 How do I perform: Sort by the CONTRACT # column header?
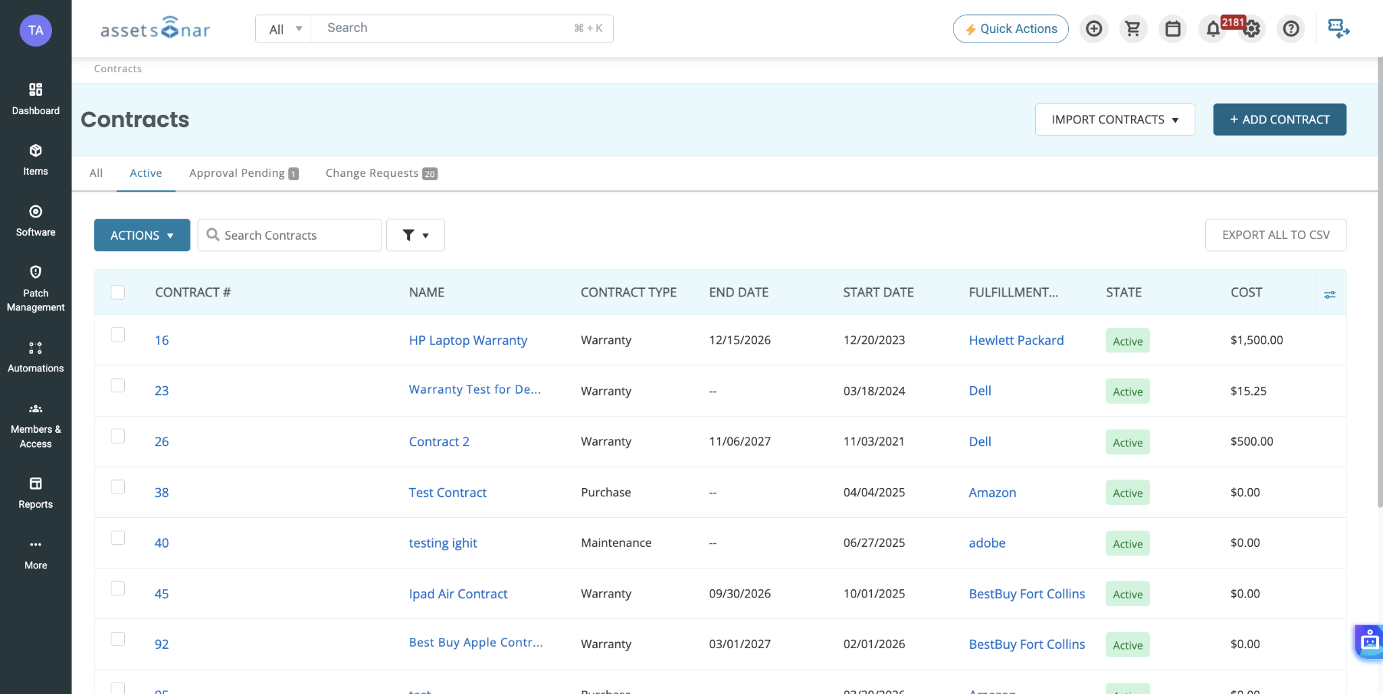[x=192, y=292]
